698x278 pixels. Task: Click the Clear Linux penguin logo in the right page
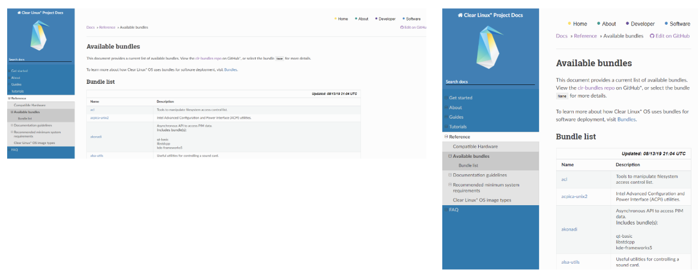pos(490,47)
